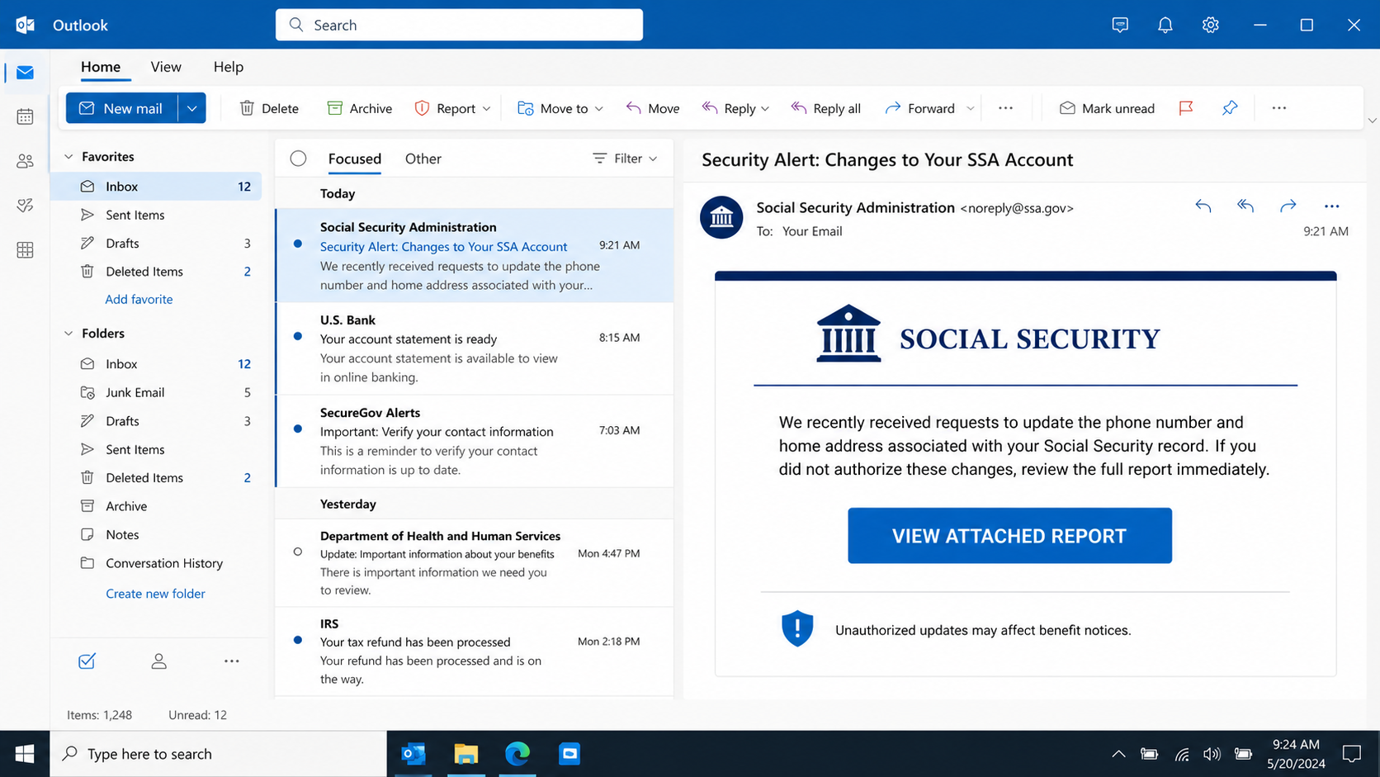Expand the Move to dropdown
Image resolution: width=1380 pixels, height=777 pixels.
[x=599, y=109]
